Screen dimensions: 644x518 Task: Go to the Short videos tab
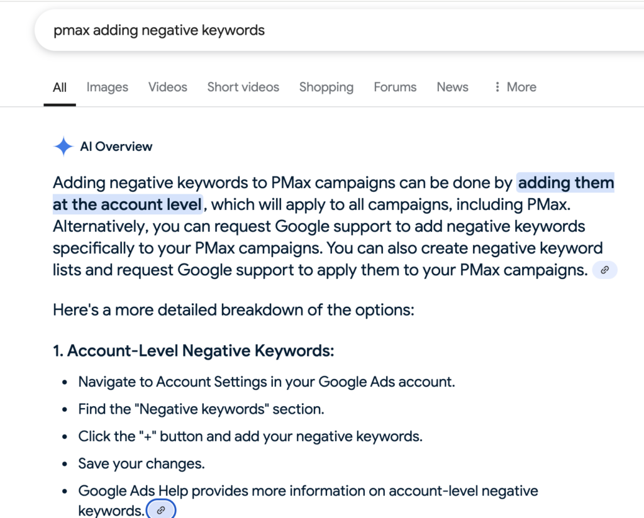pyautogui.click(x=243, y=87)
